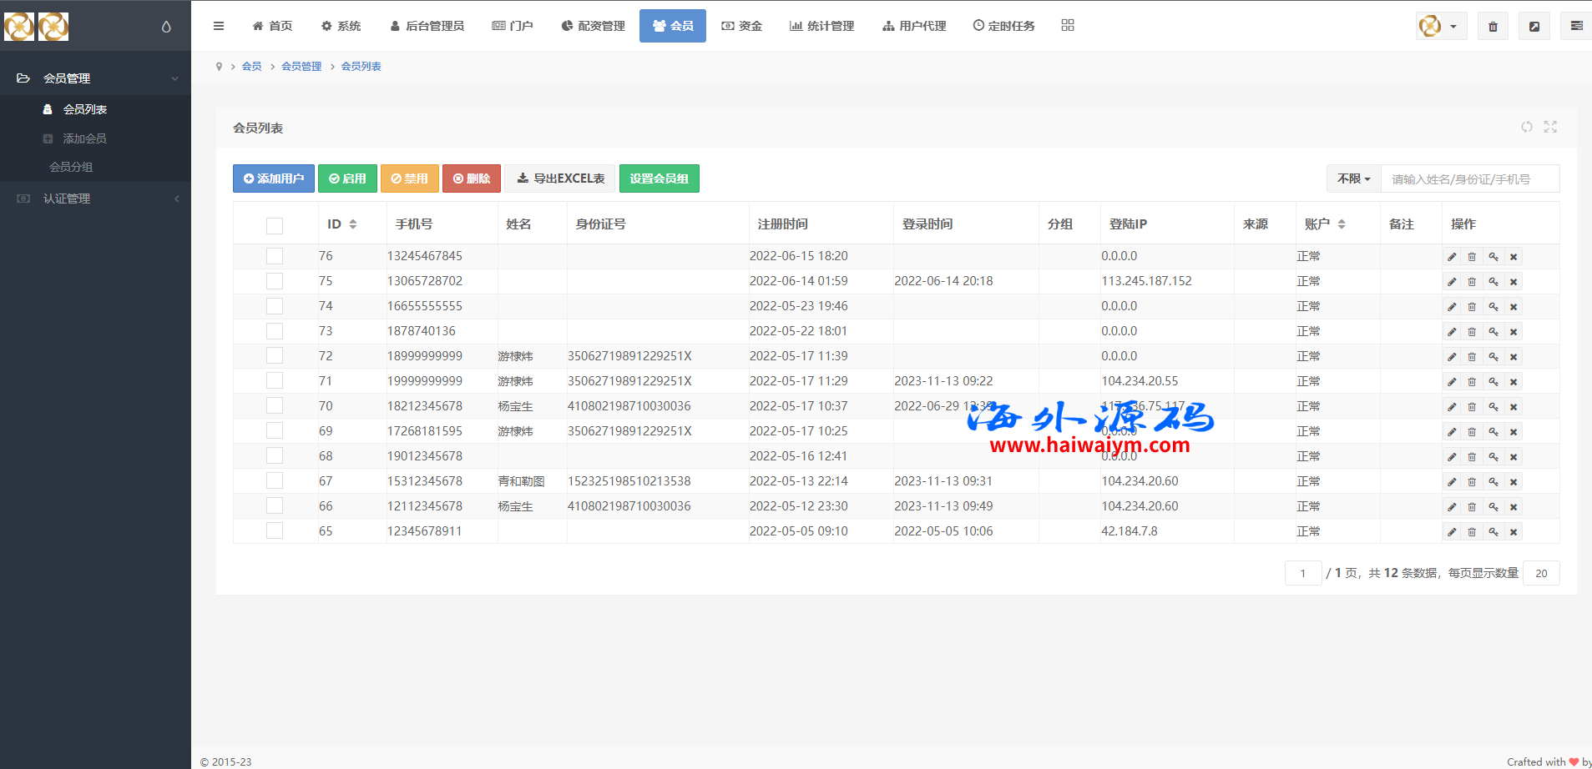Open the 不限 filter dropdown
Screen dimensions: 1592x769
click(x=1353, y=178)
